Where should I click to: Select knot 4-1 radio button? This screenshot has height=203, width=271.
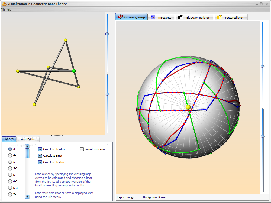10,155
